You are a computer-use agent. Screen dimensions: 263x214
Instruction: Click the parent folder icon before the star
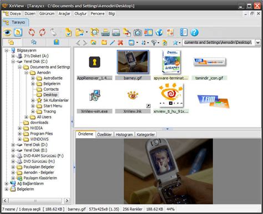[x=165, y=43]
